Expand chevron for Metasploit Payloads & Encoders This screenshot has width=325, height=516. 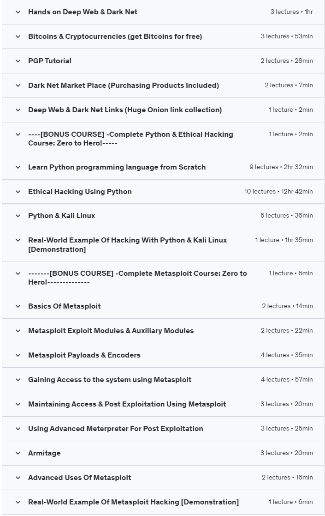[18, 355]
